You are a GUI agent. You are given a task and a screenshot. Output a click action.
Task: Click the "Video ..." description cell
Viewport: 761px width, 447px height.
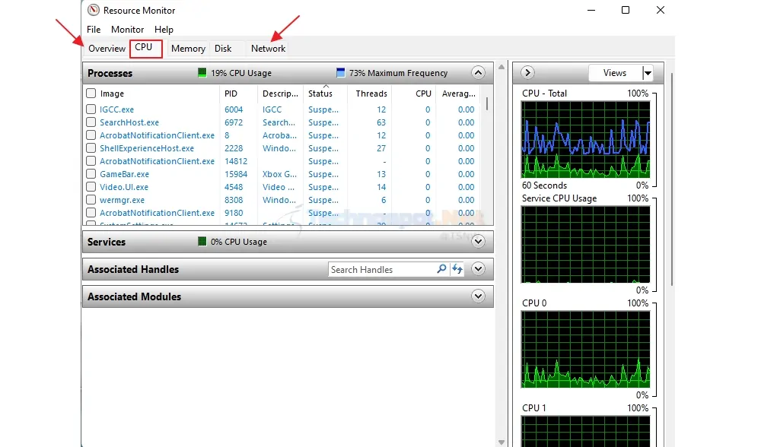(279, 187)
